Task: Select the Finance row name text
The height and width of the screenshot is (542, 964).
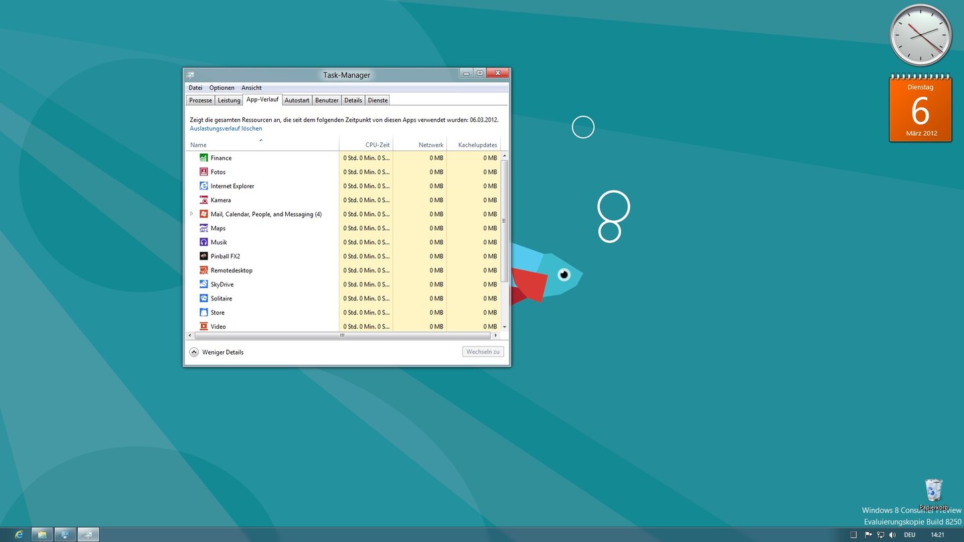Action: pyautogui.click(x=221, y=158)
